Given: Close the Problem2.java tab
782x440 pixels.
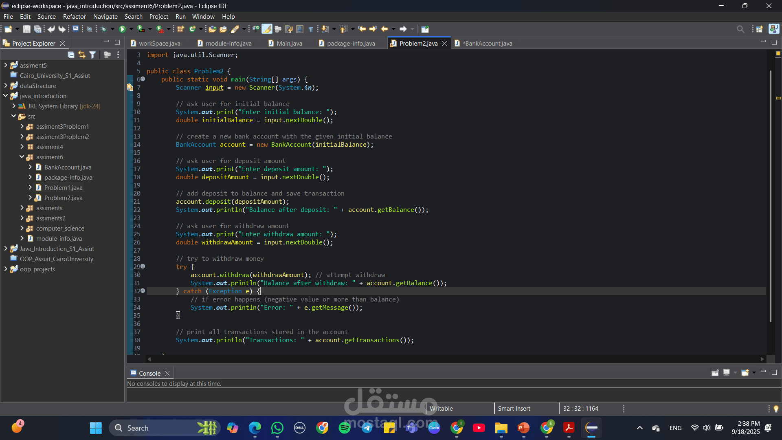Looking at the screenshot, I should coord(444,43).
